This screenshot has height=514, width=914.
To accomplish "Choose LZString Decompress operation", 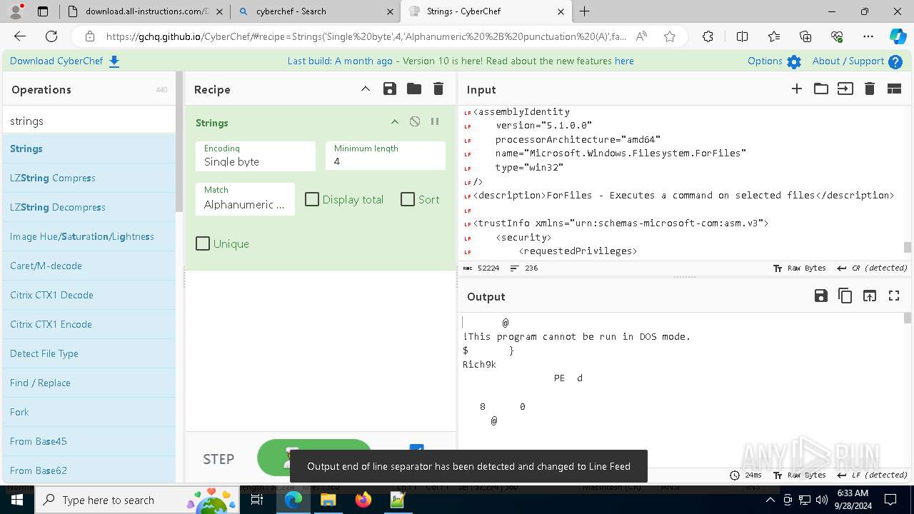I will (x=89, y=207).
